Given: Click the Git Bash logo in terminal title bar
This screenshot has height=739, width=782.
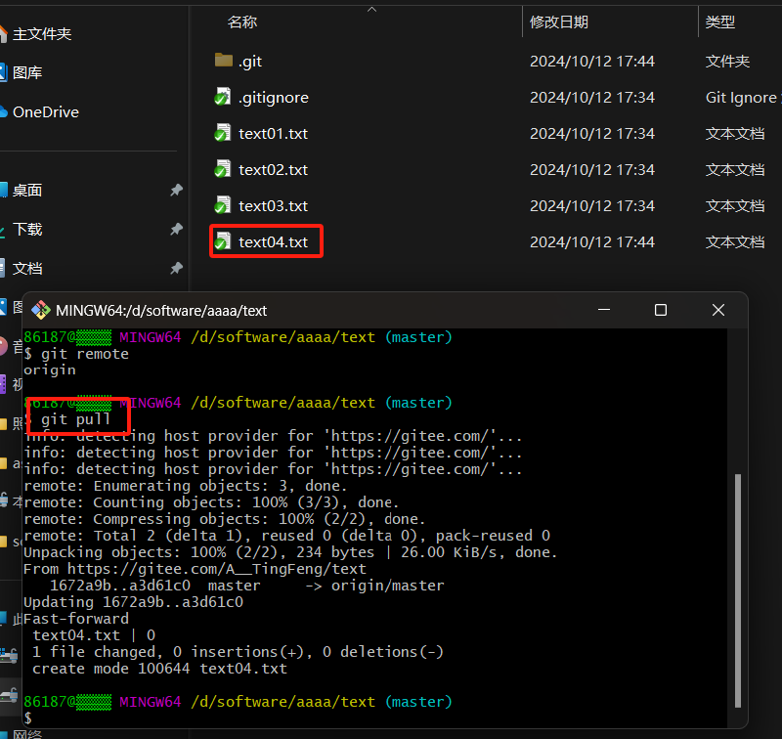Looking at the screenshot, I should 41,310.
